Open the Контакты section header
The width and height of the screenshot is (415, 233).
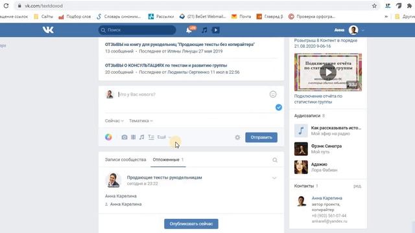[306, 186]
